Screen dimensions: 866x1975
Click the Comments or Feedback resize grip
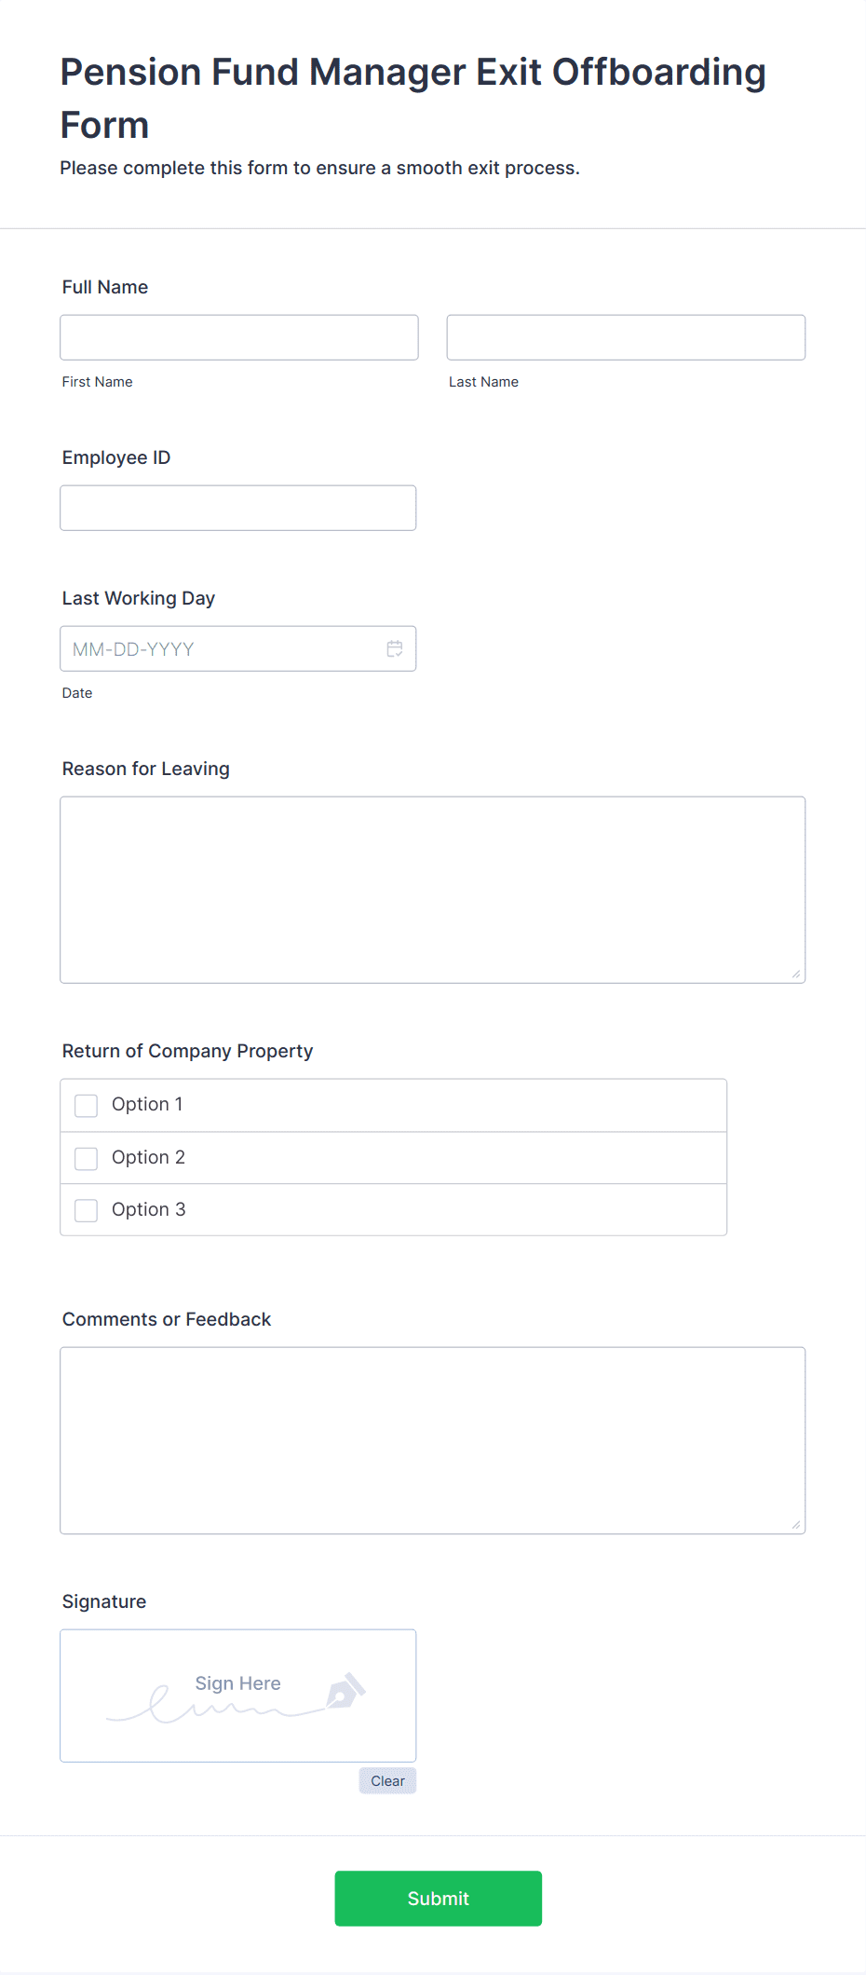pyautogui.click(x=795, y=1524)
